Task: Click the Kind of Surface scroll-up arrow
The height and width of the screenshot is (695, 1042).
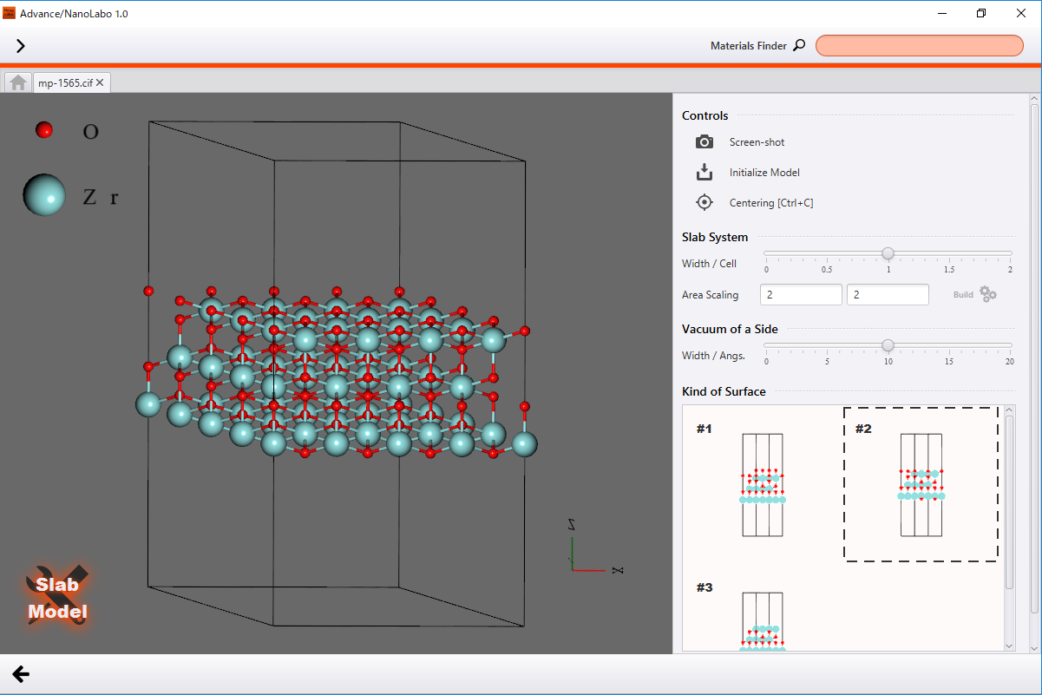Action: [x=1009, y=410]
